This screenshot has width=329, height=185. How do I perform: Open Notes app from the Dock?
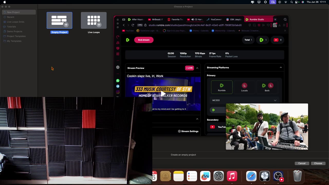[x=178, y=176]
